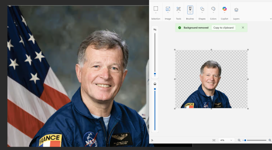Zoom out using the magnifier minus icon
The height and width of the screenshot is (150, 272).
(239, 140)
